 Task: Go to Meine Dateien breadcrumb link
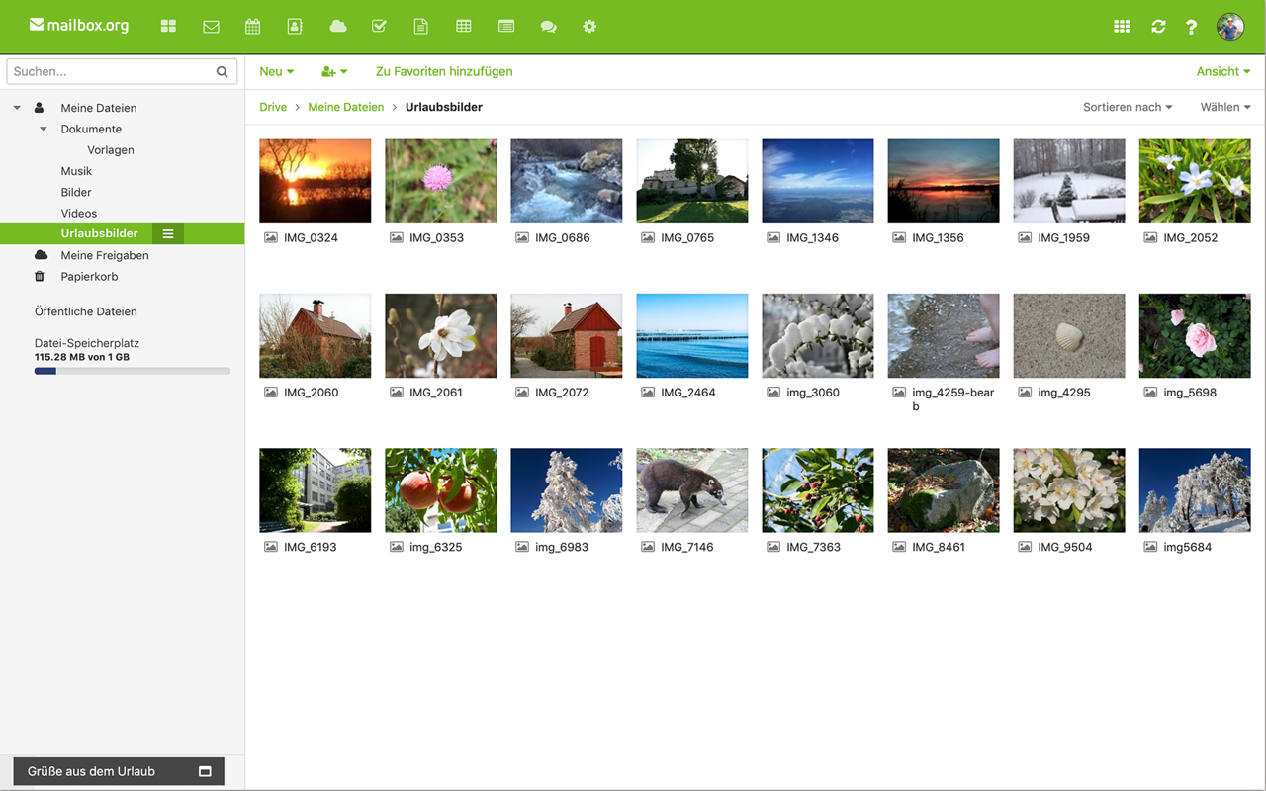pos(346,107)
